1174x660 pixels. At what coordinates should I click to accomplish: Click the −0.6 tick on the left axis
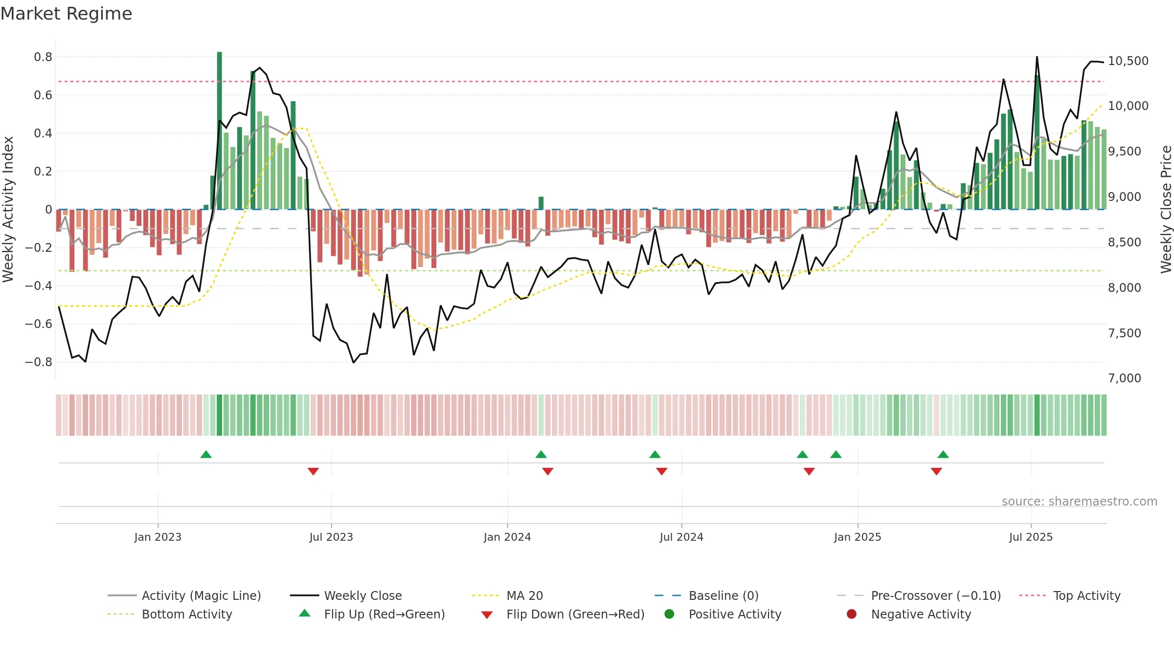(39, 324)
